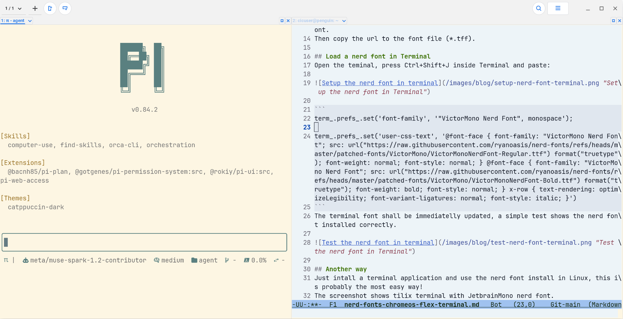Add a terminal to the right
623x319 pixels.
point(50,9)
